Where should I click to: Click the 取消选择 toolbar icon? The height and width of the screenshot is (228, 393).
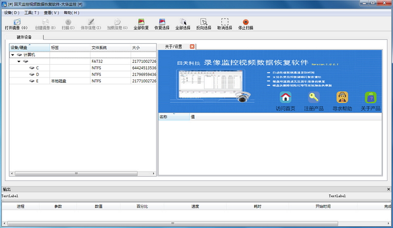click(x=225, y=22)
